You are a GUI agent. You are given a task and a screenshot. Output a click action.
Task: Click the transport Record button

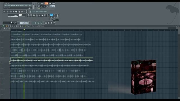coord(48,6)
